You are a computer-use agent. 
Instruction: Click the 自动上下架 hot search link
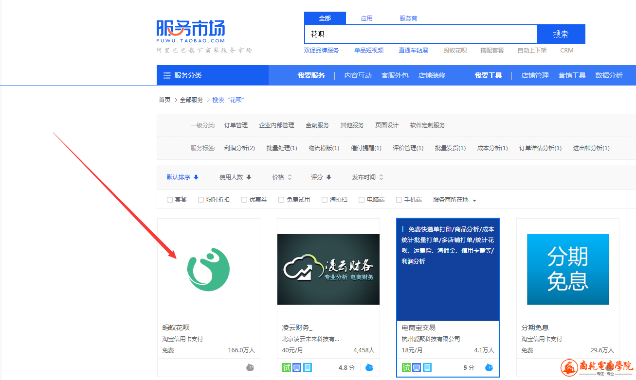click(532, 50)
